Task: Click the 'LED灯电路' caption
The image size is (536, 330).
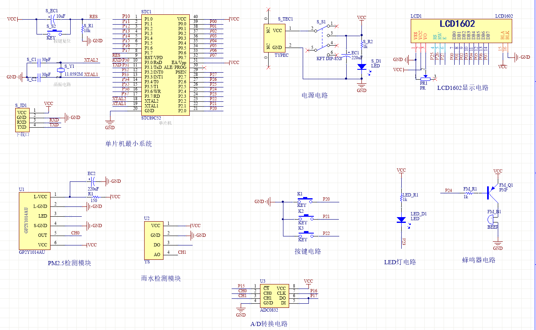Action: coord(400,262)
